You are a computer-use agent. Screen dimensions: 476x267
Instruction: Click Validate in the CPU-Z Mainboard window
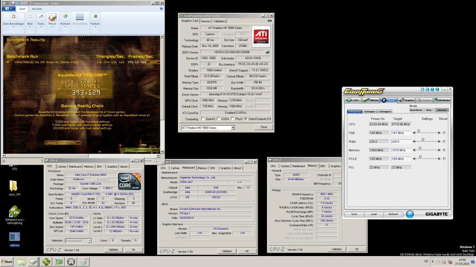tap(227, 251)
